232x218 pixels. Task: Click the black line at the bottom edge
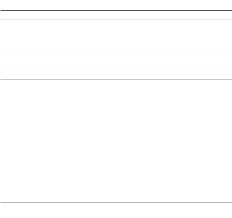tap(116, 217)
